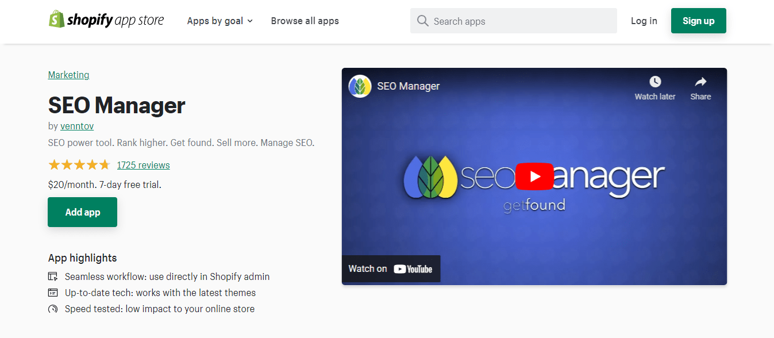
Task: Click the Watch later clock icon
Action: point(655,82)
